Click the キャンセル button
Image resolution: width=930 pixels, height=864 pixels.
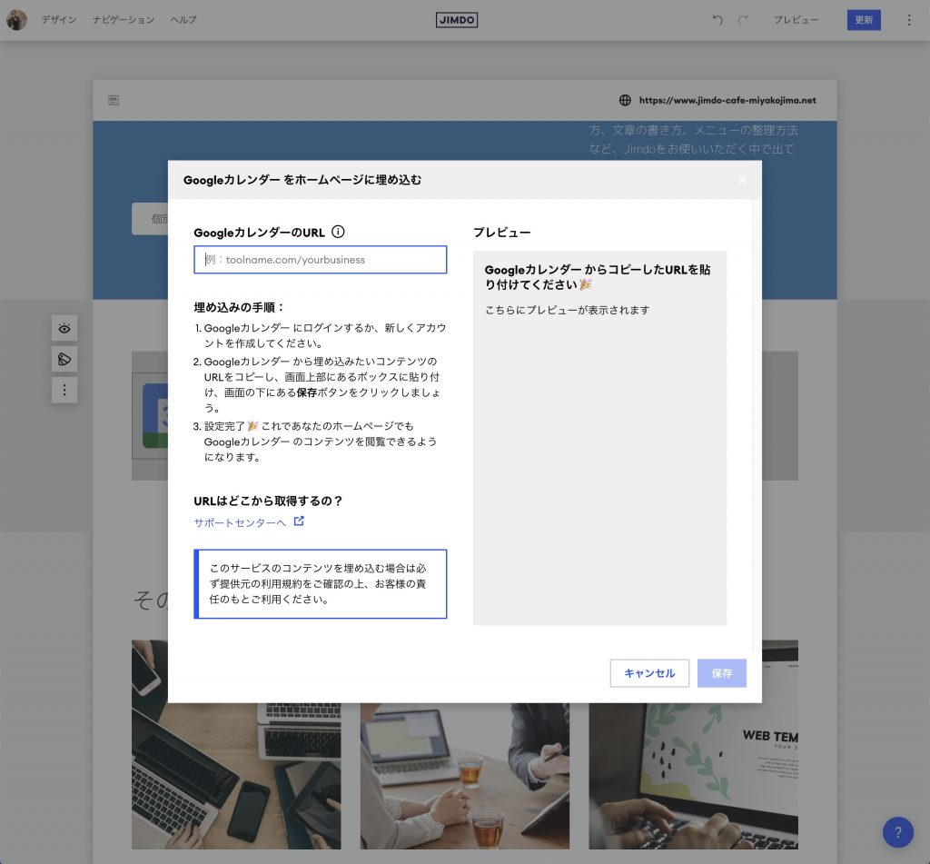point(649,673)
